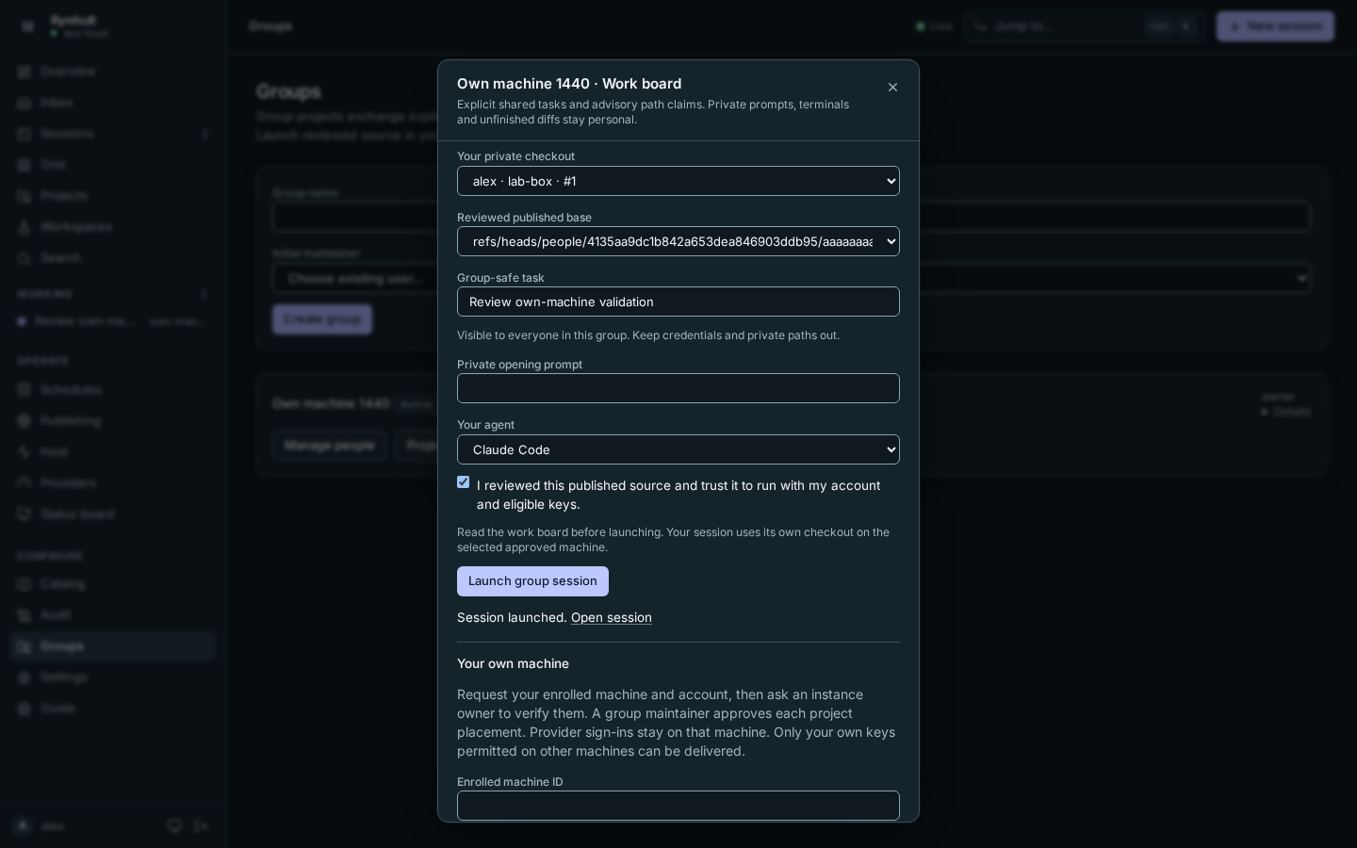
Task: Open Workspaces from the sidebar
Action: (x=113, y=227)
